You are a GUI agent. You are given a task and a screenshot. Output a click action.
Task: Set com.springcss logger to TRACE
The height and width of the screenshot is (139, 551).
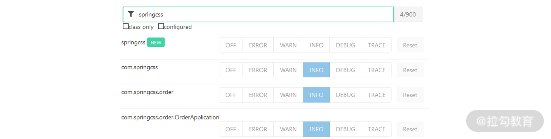[377, 70]
